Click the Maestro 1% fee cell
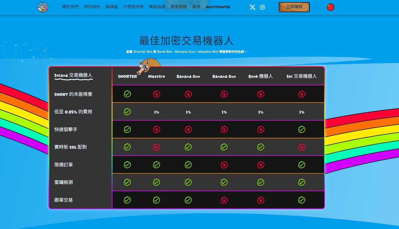Image resolution: width=399 pixels, height=229 pixels. (157, 112)
